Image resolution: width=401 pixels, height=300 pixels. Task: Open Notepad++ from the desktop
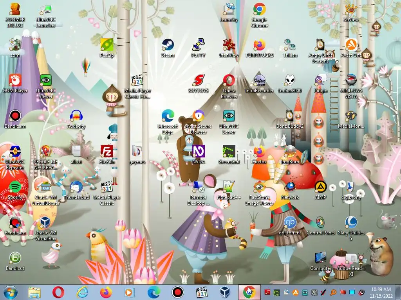point(229,190)
